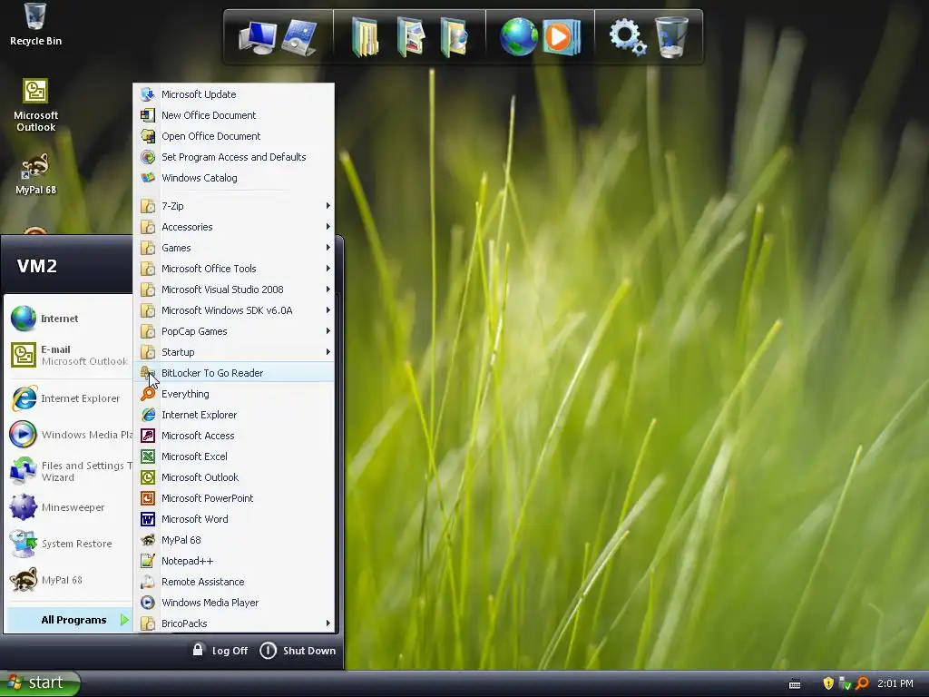
Task: Expand the 7-Zip submenu
Action: [x=235, y=206]
